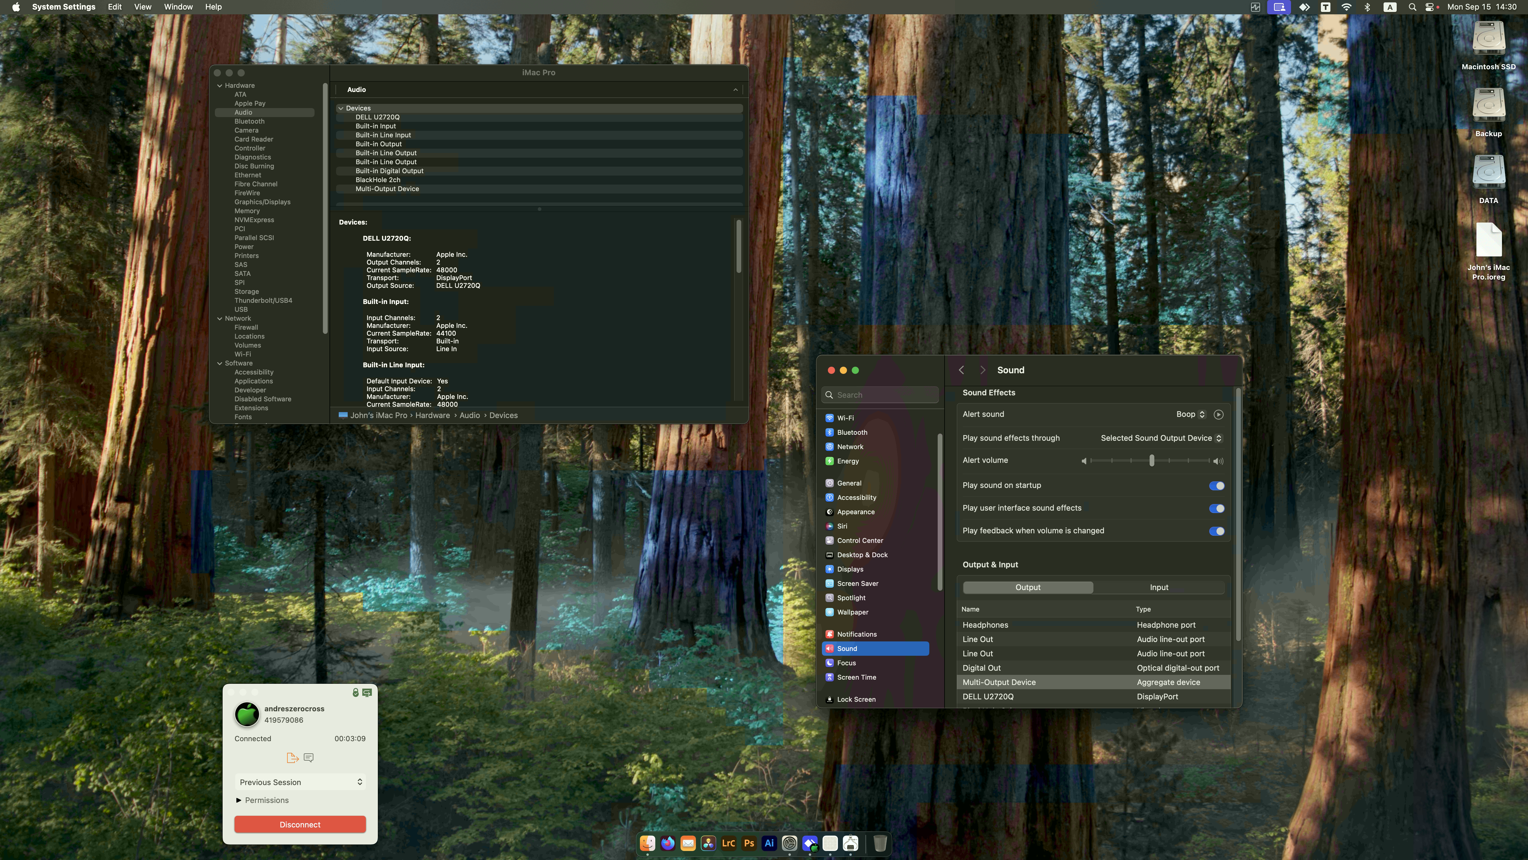Open the Previous Session dropdown
Screen dimensions: 1528x860
(300, 782)
